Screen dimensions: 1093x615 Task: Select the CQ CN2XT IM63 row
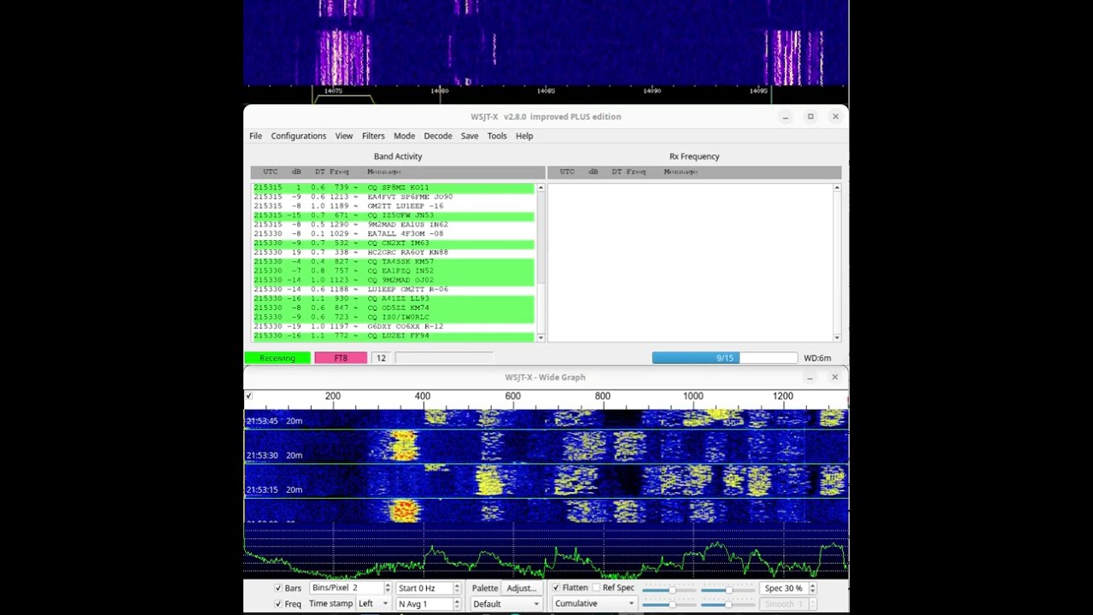click(394, 243)
